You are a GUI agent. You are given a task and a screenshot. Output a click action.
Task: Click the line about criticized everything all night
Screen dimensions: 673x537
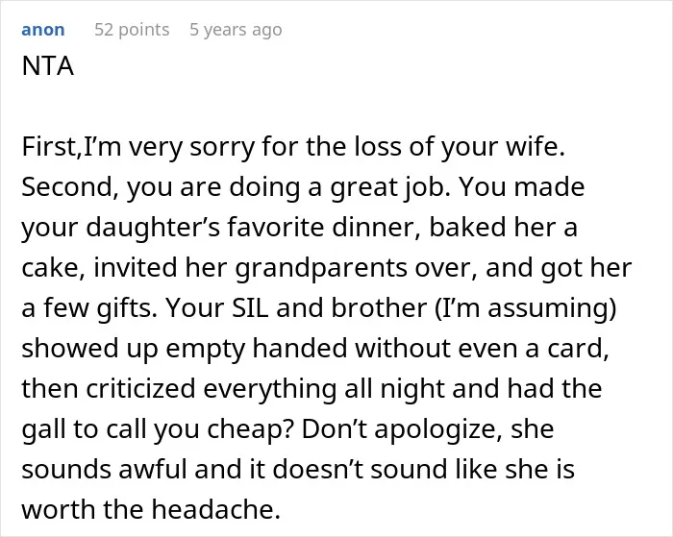point(312,389)
